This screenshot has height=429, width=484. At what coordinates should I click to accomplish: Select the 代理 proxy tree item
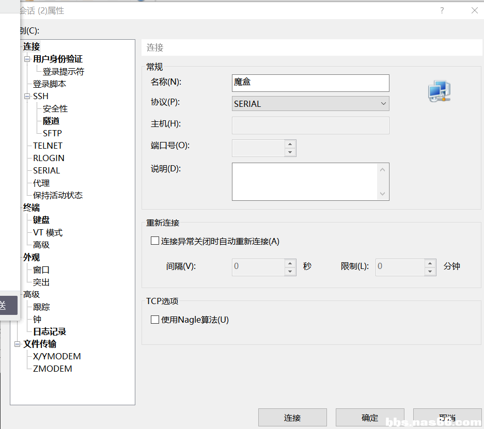41,183
